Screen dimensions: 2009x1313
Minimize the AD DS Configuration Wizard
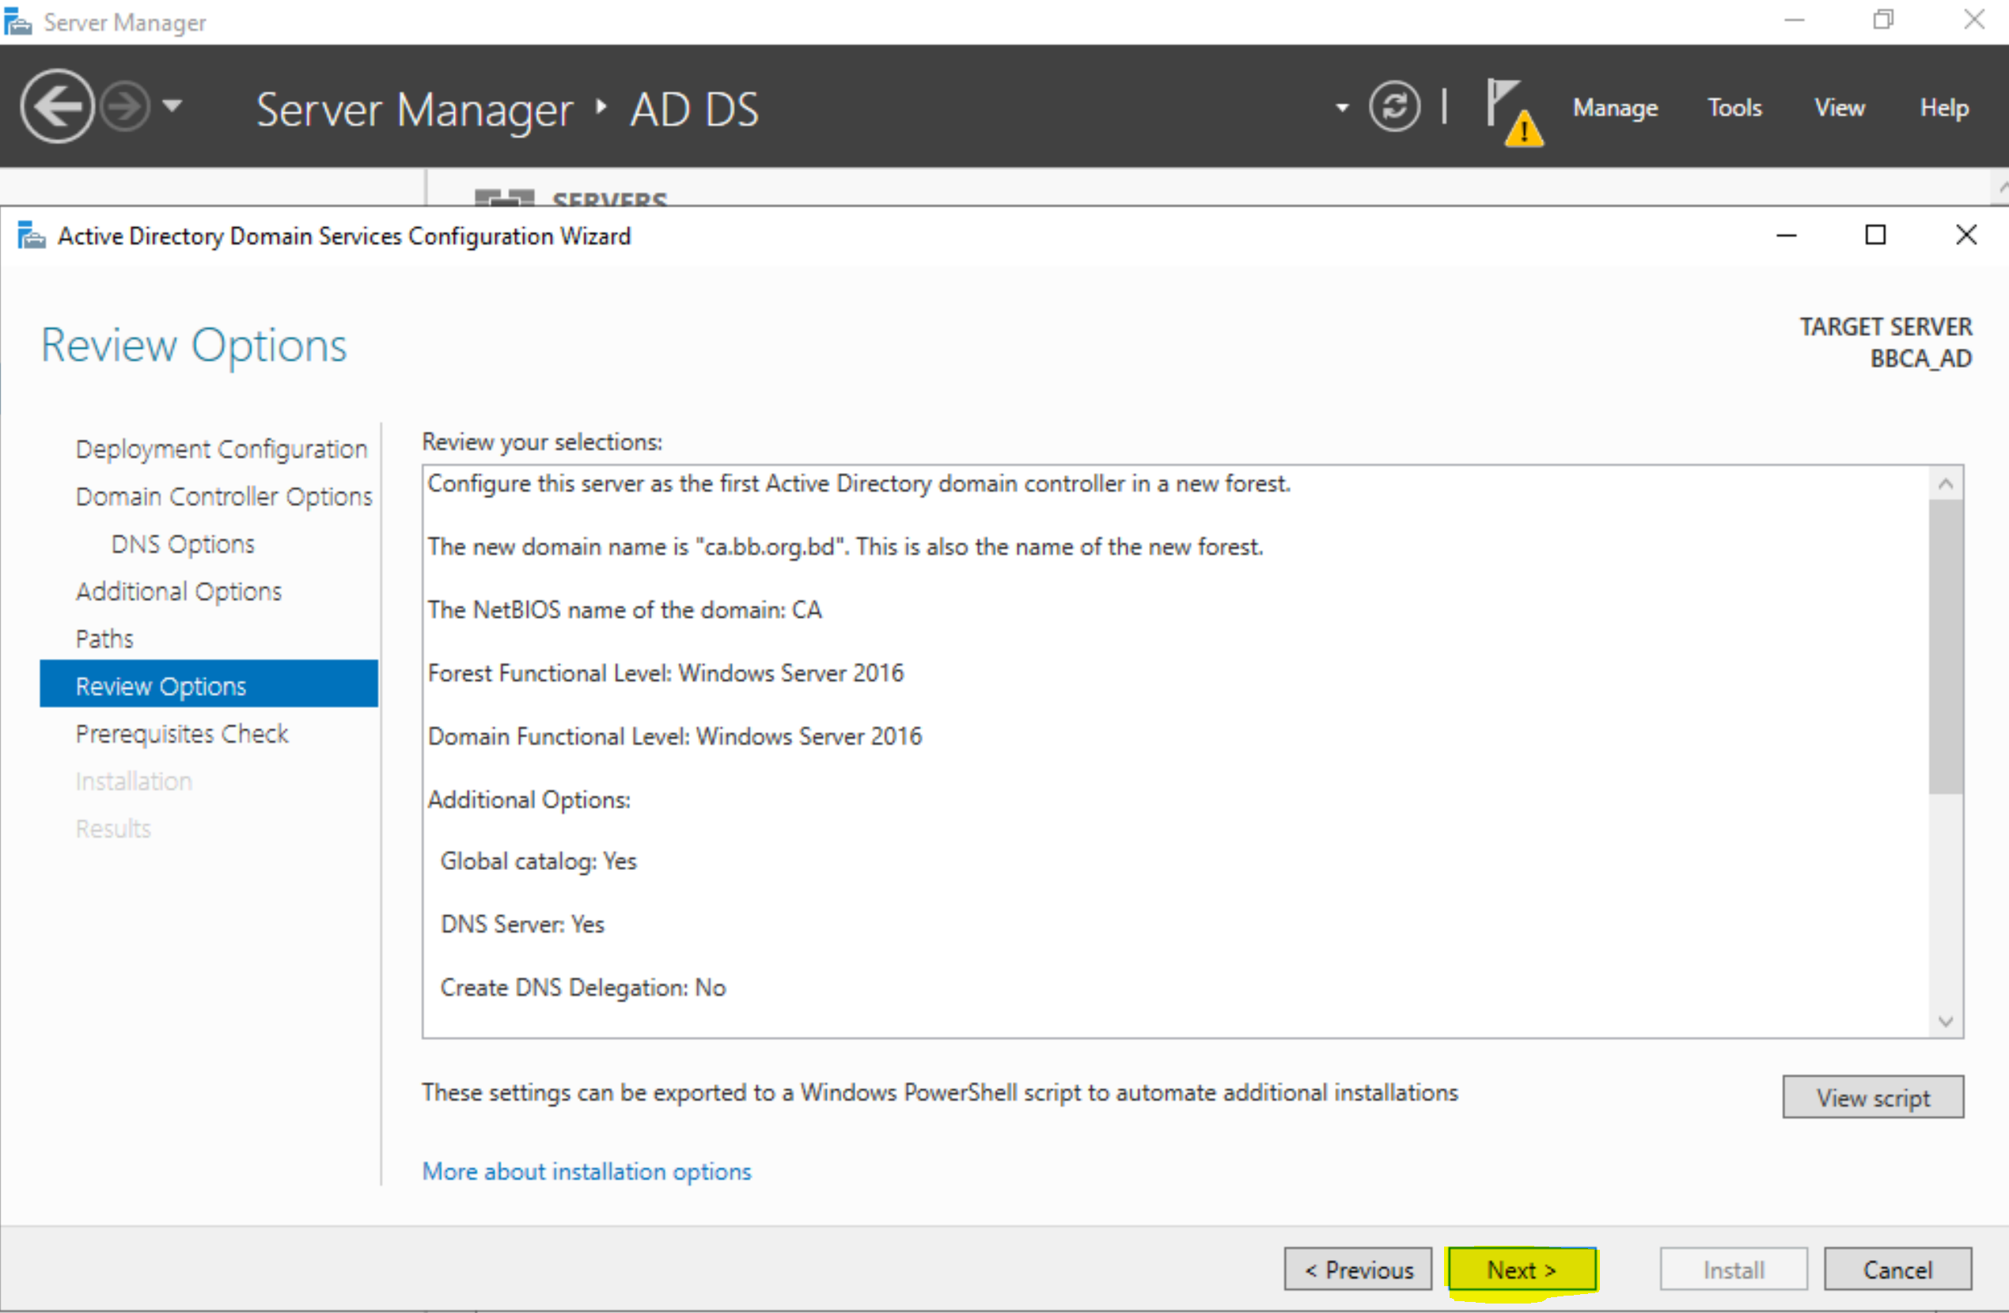pos(1786,236)
